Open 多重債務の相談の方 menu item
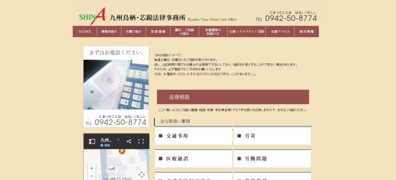This screenshot has height=180, width=396. tap(213, 32)
